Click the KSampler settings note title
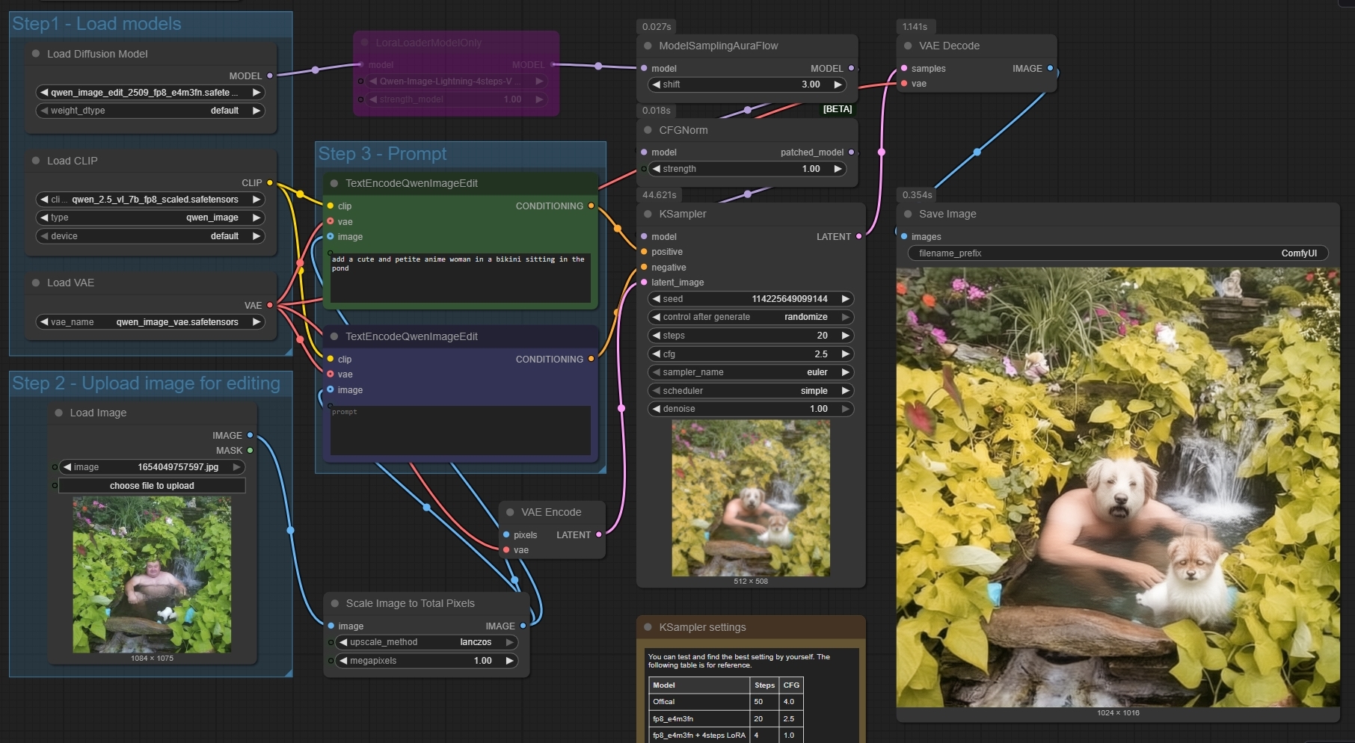Viewport: 1355px width, 743px height. 702,627
